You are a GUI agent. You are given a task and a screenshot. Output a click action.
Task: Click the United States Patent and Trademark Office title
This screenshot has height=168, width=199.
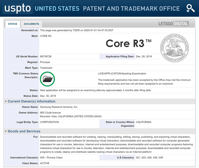[107, 8]
